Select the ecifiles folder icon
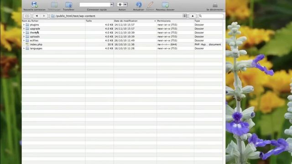The width and height of the screenshot is (292, 164). click(x=27, y=41)
